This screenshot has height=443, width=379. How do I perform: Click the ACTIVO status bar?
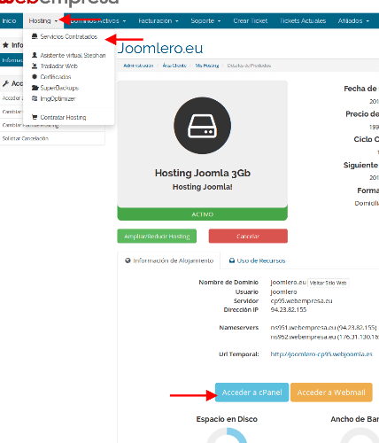tap(203, 214)
